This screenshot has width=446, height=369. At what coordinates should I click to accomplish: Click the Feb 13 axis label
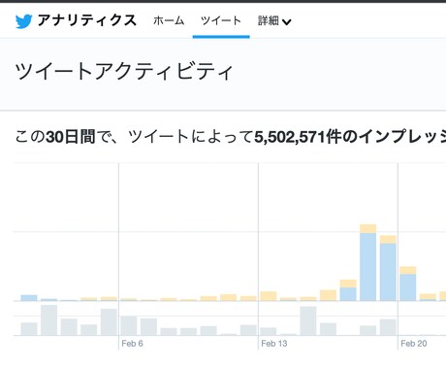274,344
